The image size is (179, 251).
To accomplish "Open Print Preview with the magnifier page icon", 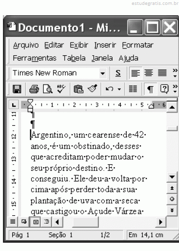I will click(47, 89).
